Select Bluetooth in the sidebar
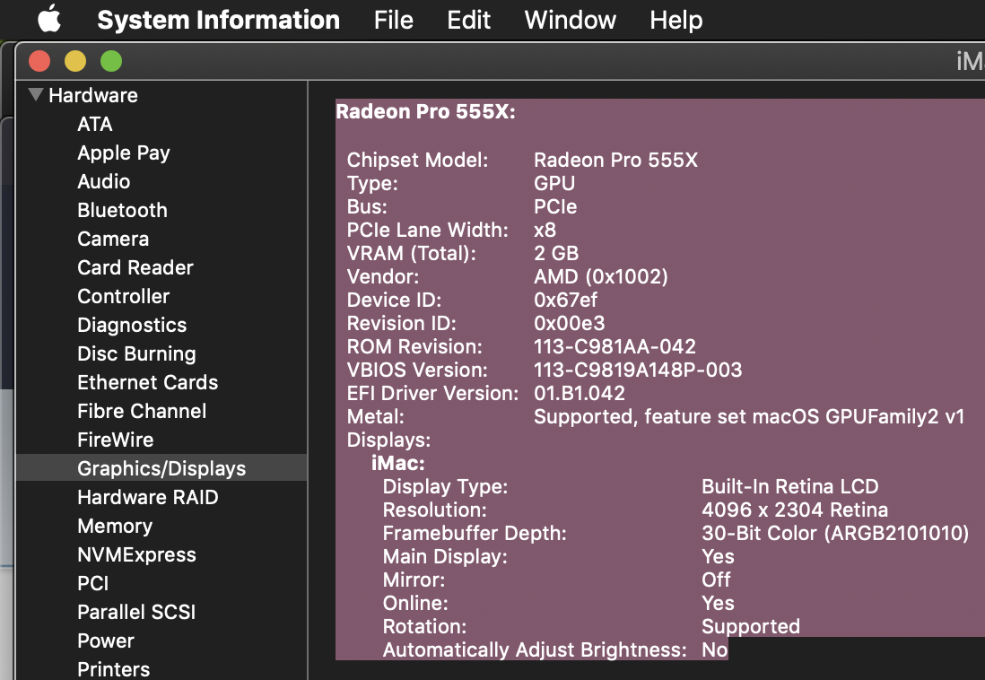 pyautogui.click(x=123, y=211)
